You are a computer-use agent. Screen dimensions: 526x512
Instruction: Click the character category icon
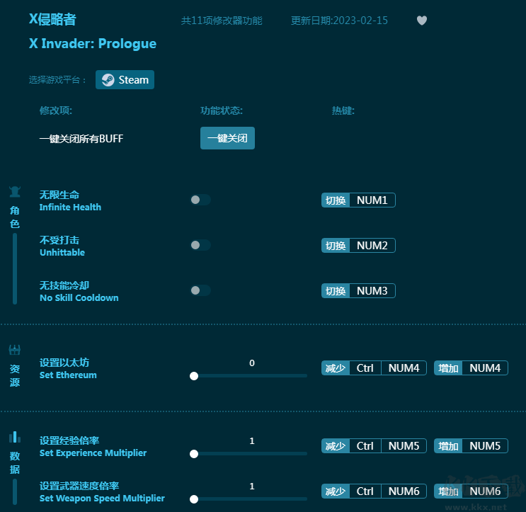click(x=15, y=192)
